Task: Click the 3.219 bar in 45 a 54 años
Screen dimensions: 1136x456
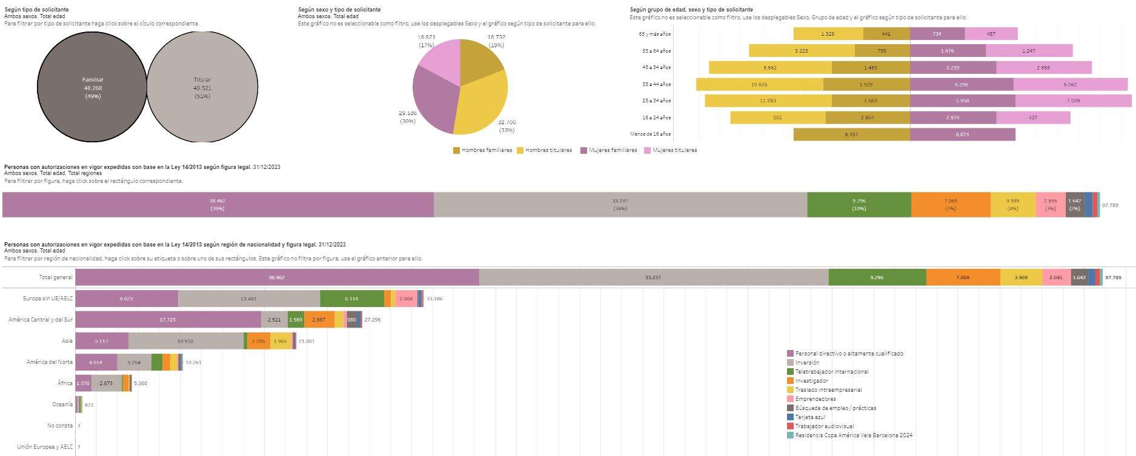Action: coord(953,67)
